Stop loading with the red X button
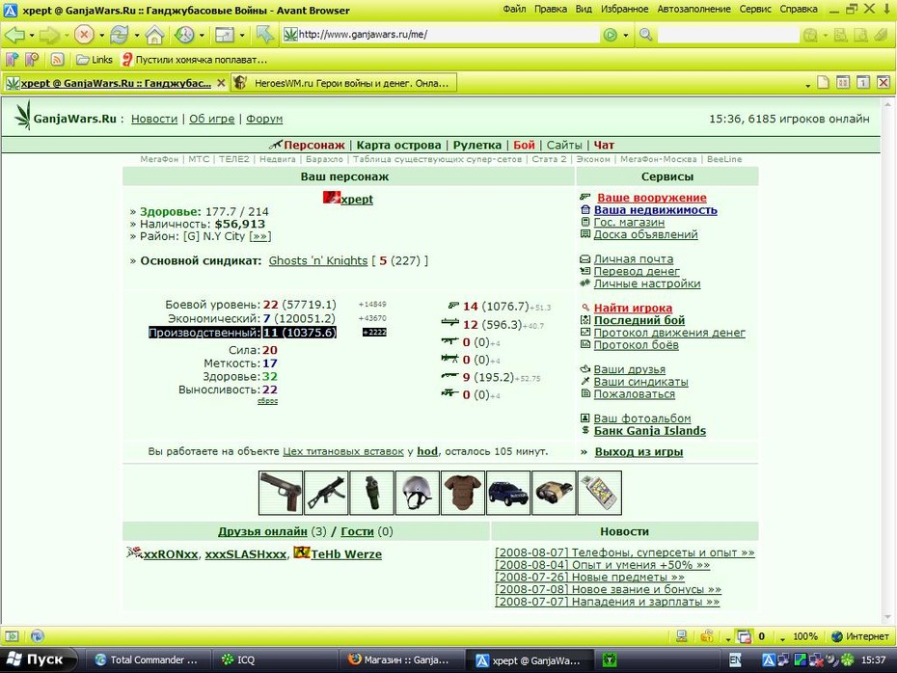This screenshot has height=673, width=897. [x=84, y=35]
